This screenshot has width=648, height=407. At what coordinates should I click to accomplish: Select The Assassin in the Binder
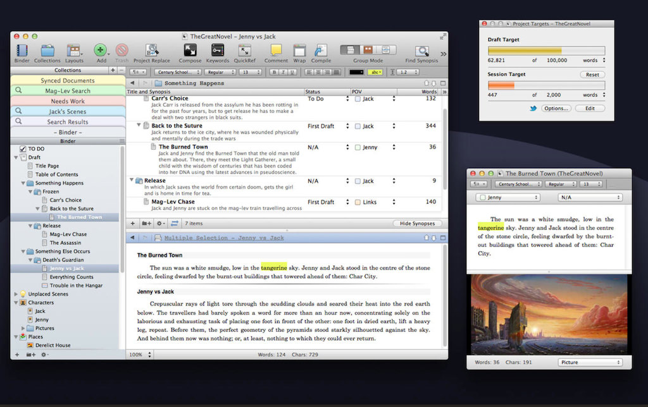click(x=65, y=243)
